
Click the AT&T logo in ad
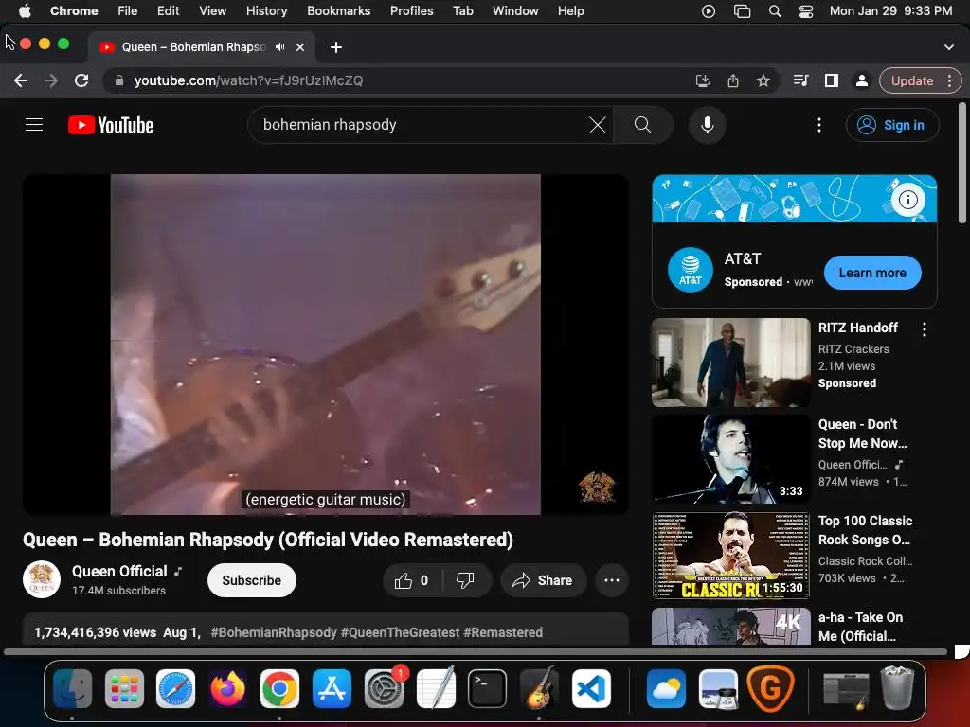[691, 270]
